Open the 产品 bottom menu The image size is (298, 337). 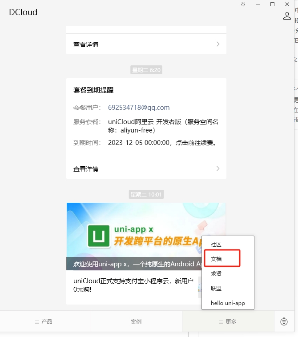point(45,322)
